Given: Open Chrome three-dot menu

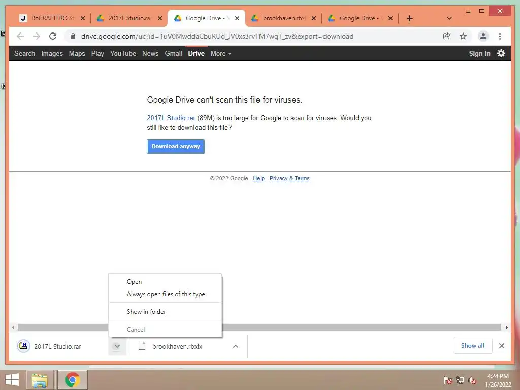Looking at the screenshot, I should [x=500, y=36].
